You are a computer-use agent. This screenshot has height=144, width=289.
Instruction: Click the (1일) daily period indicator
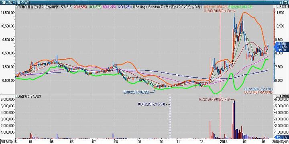(x=284, y=2)
